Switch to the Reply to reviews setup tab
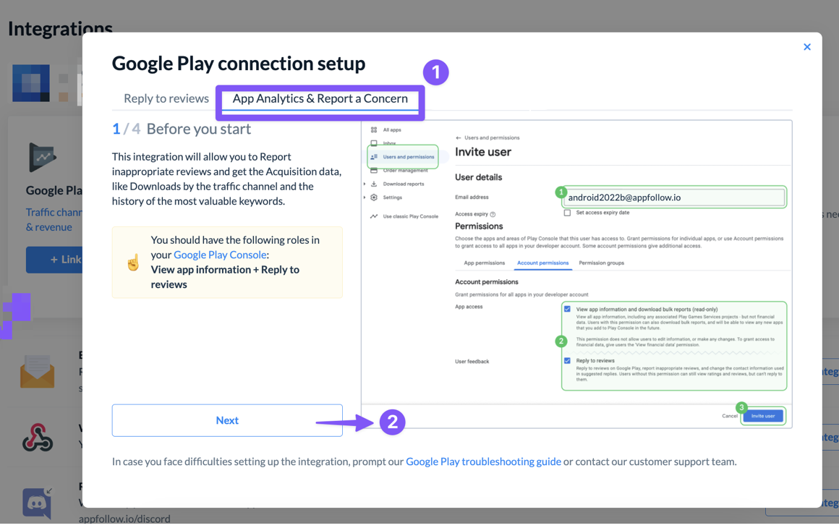This screenshot has height=528, width=839. pos(166,98)
